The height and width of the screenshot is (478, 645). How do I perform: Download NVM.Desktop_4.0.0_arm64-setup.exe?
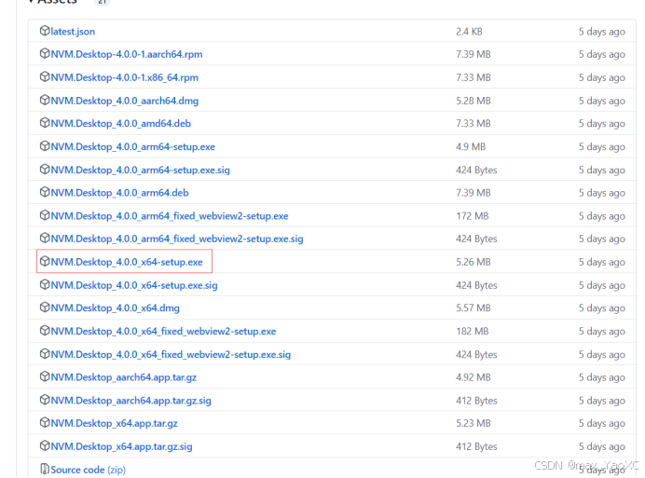[x=133, y=147]
